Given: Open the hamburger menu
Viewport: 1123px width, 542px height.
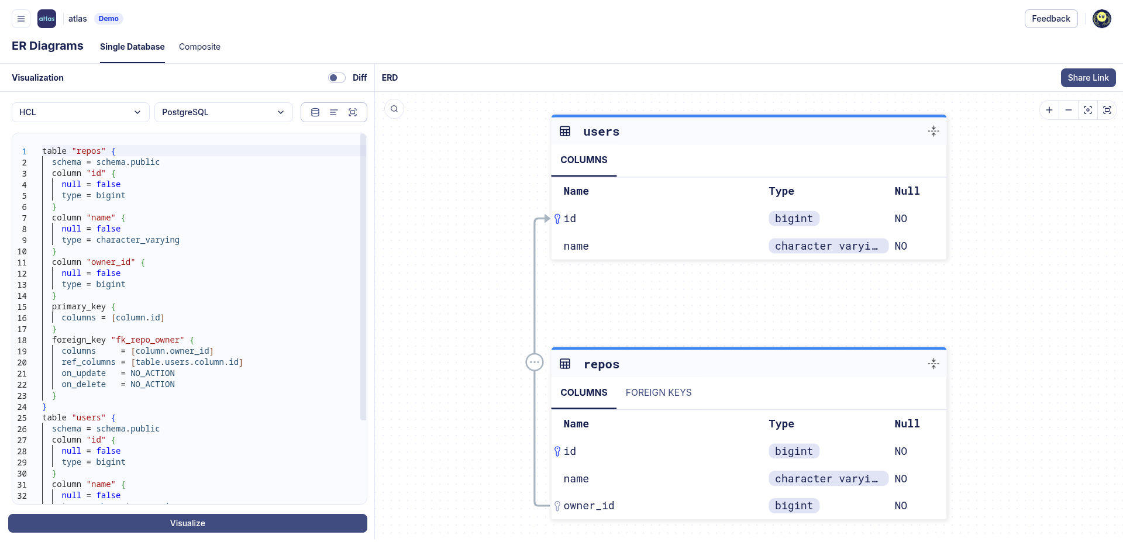Looking at the screenshot, I should tap(20, 19).
